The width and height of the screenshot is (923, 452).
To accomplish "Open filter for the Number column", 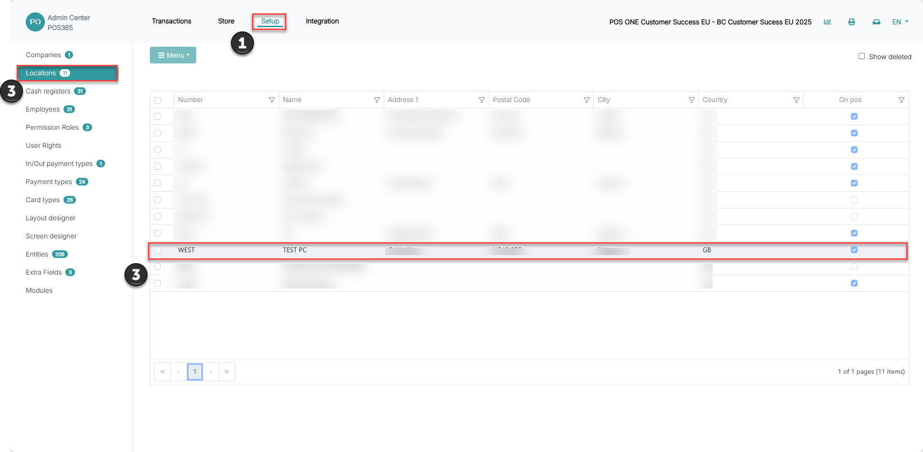I will 272,100.
